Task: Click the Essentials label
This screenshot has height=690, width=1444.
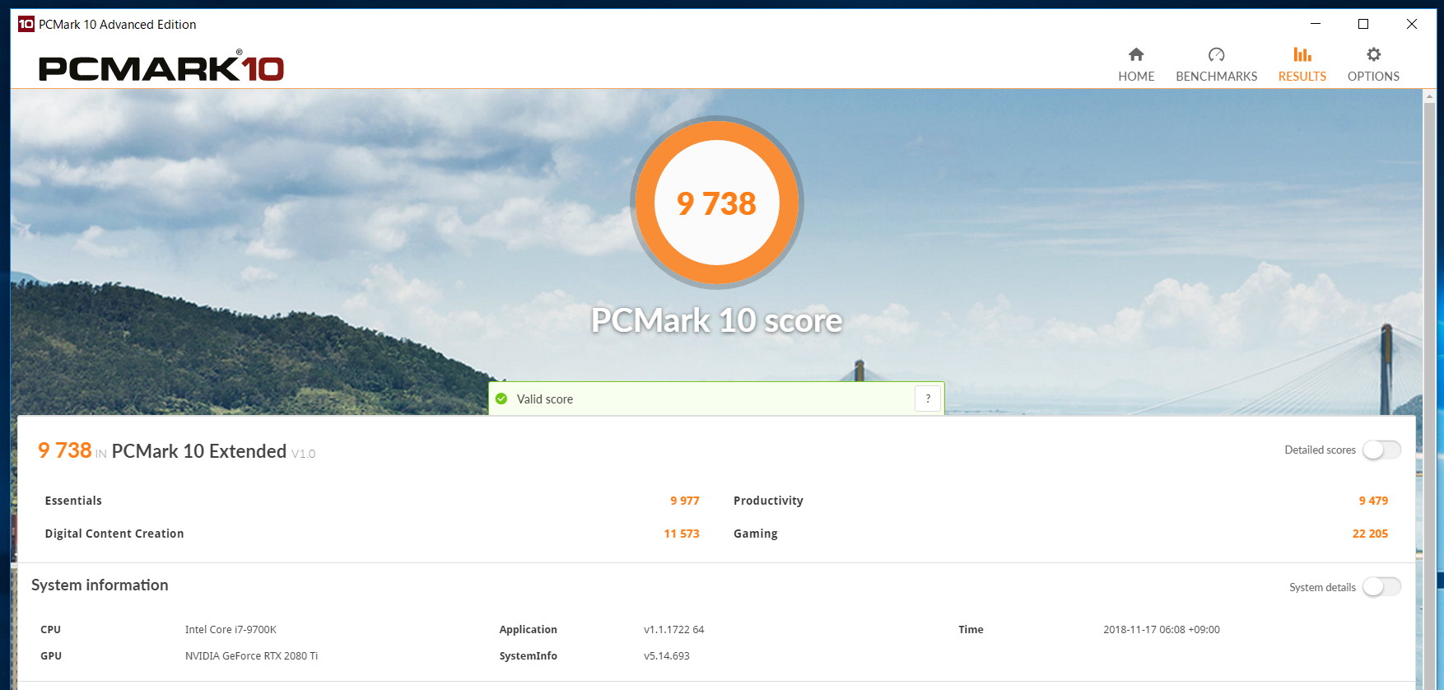Action: coord(73,501)
